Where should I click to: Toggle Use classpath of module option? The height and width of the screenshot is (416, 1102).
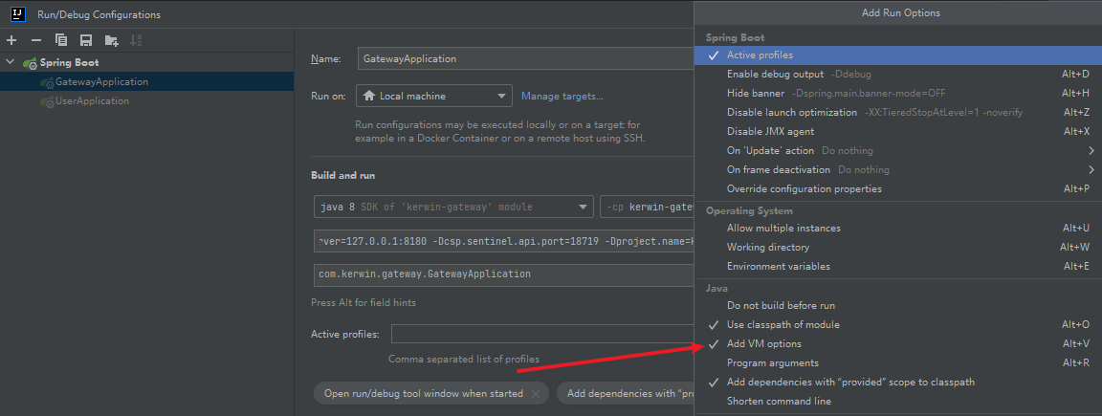[x=897, y=324]
